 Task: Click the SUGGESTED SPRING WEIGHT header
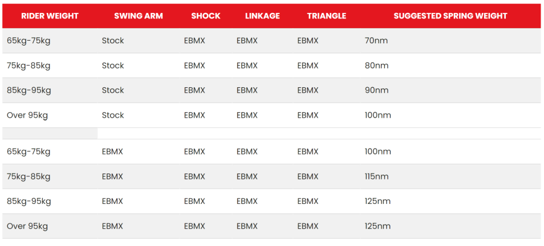(450, 16)
